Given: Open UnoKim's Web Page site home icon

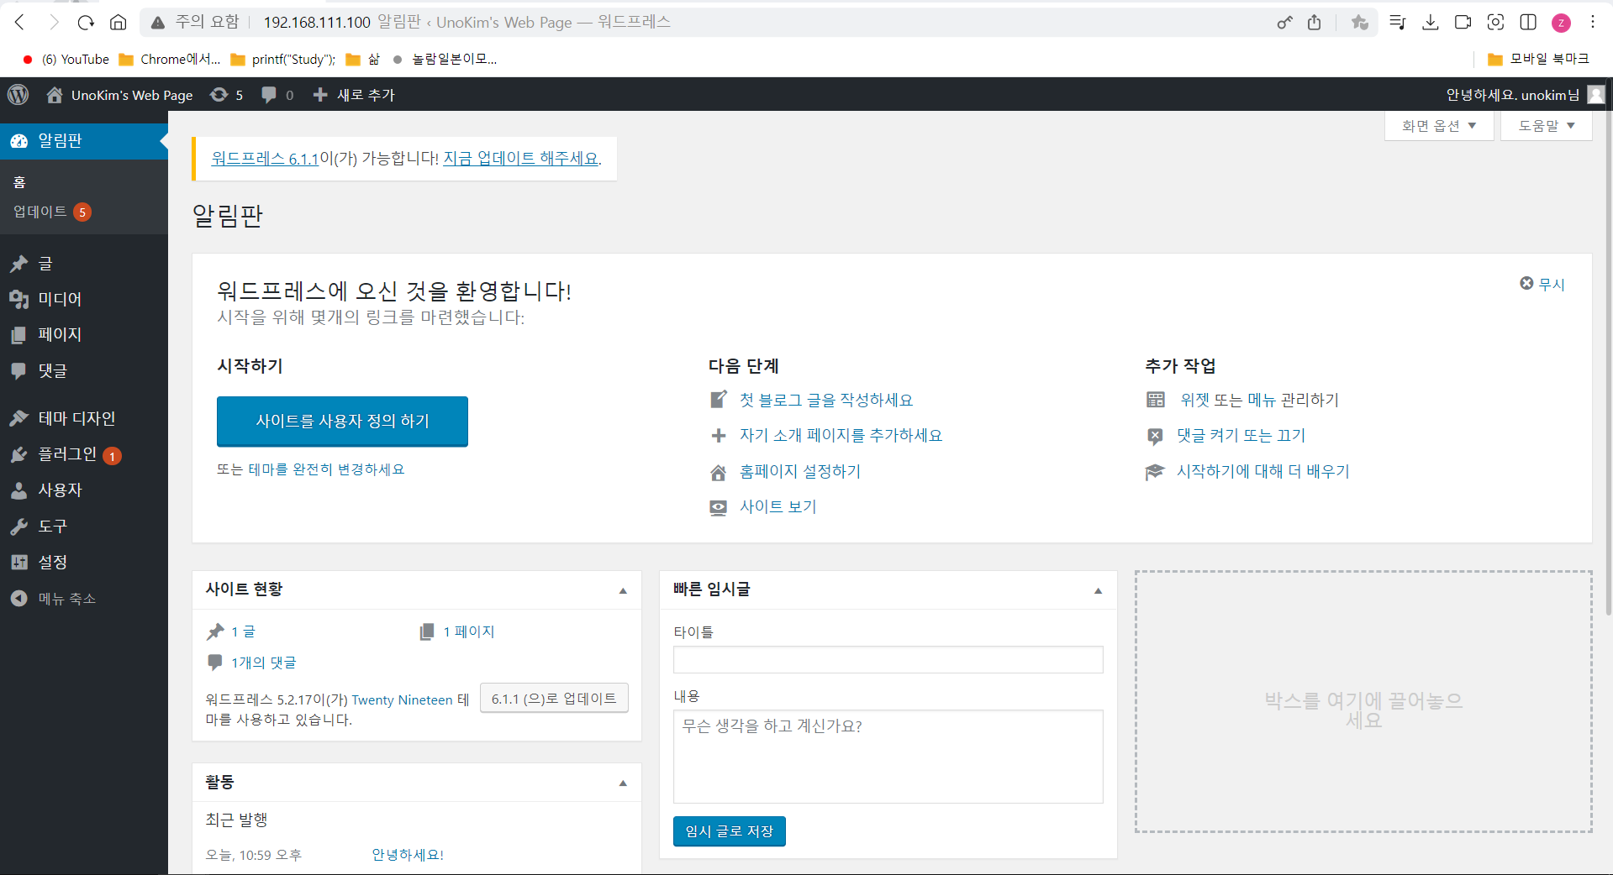Looking at the screenshot, I should tap(55, 95).
